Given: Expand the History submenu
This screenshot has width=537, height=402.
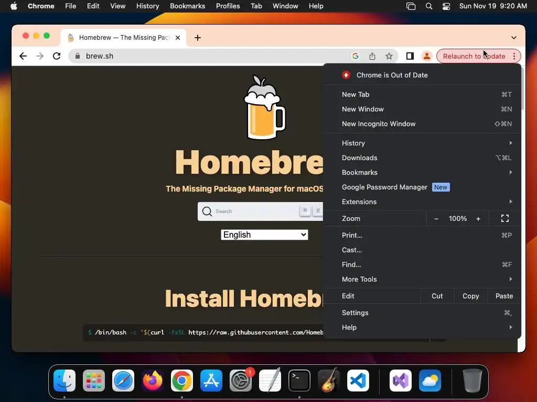Looking at the screenshot, I should tap(422, 143).
